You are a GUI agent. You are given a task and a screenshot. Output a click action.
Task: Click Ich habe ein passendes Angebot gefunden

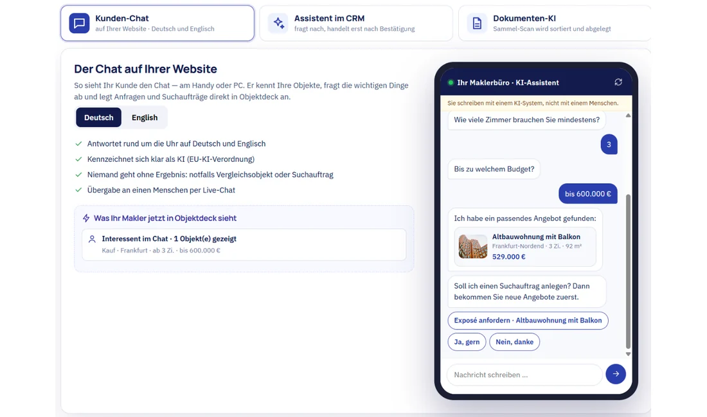(525, 218)
